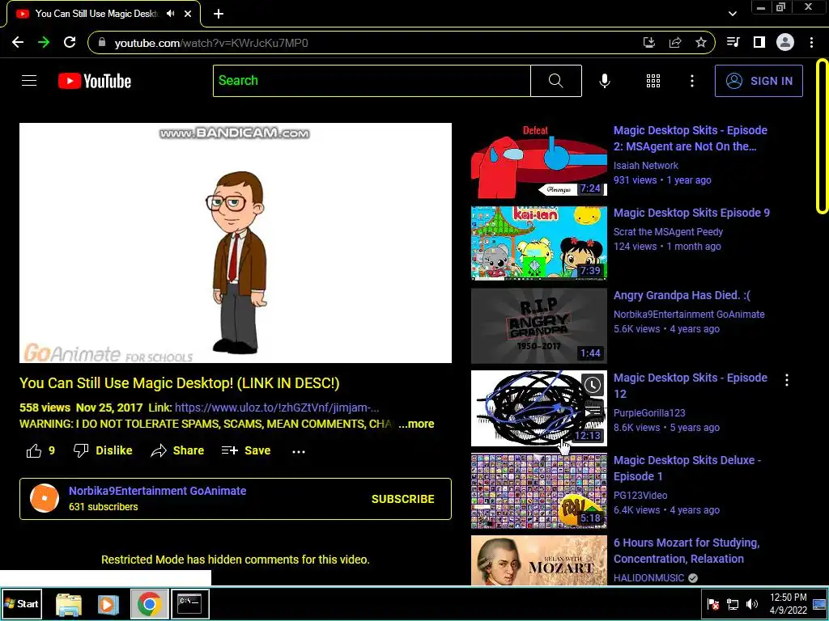Open YouTube settings three-dot menu

tap(692, 81)
